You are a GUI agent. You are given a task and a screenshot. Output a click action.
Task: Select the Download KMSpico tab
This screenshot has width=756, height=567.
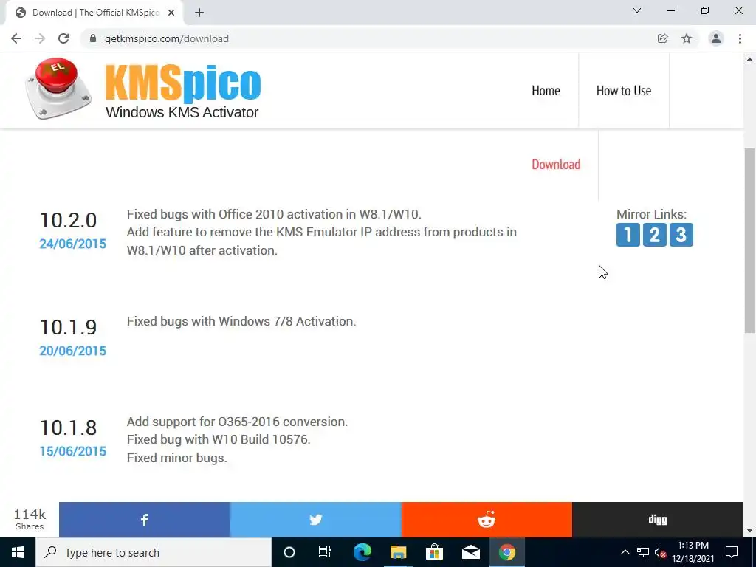click(x=95, y=13)
